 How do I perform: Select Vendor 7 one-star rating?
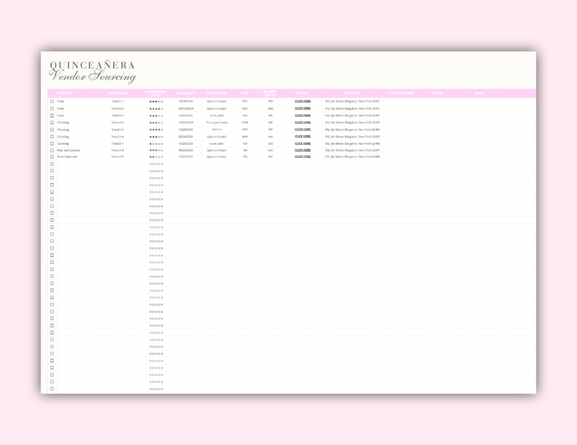click(156, 144)
